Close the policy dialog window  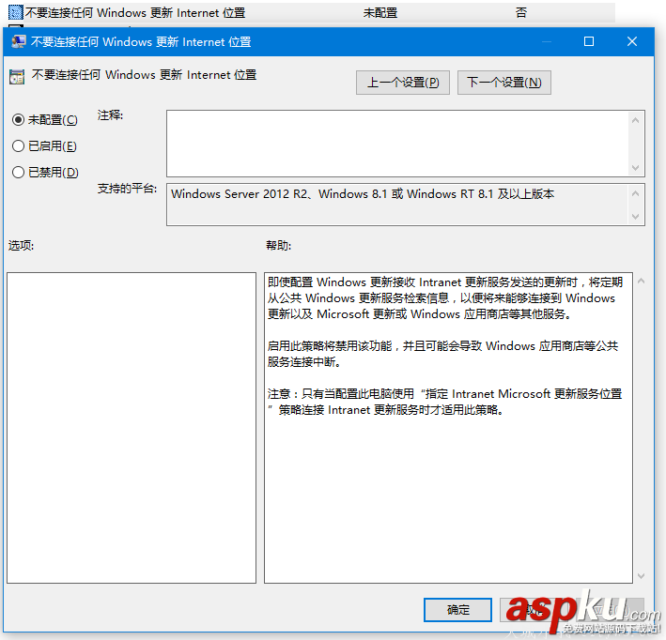coord(632,41)
